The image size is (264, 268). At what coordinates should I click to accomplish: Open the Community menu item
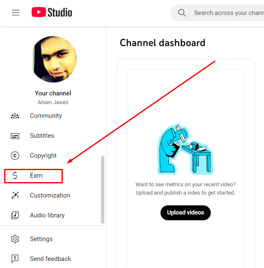(x=46, y=116)
